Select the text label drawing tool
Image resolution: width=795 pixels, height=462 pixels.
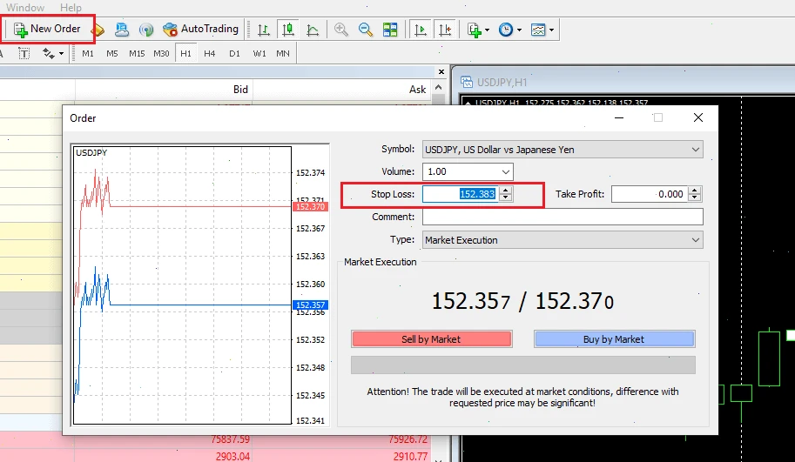(x=24, y=53)
